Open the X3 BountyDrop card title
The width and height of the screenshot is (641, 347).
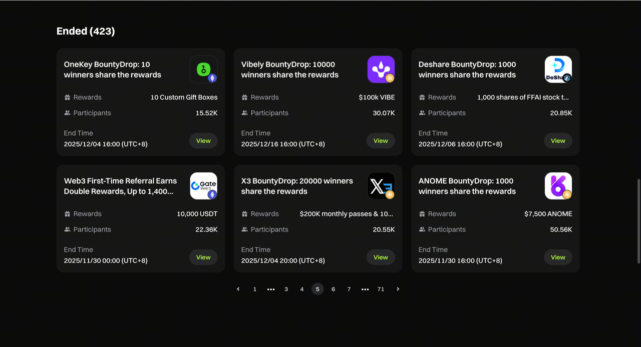[x=297, y=186]
